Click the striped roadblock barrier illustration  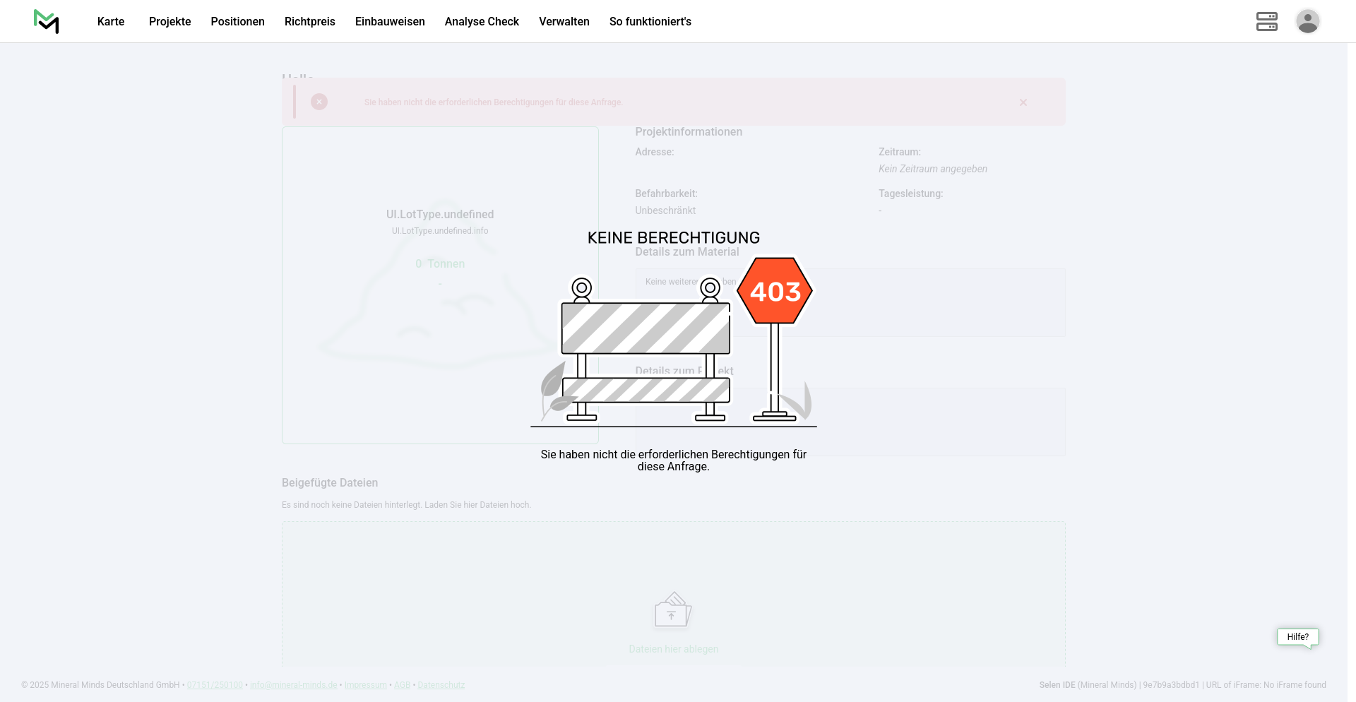[646, 329]
